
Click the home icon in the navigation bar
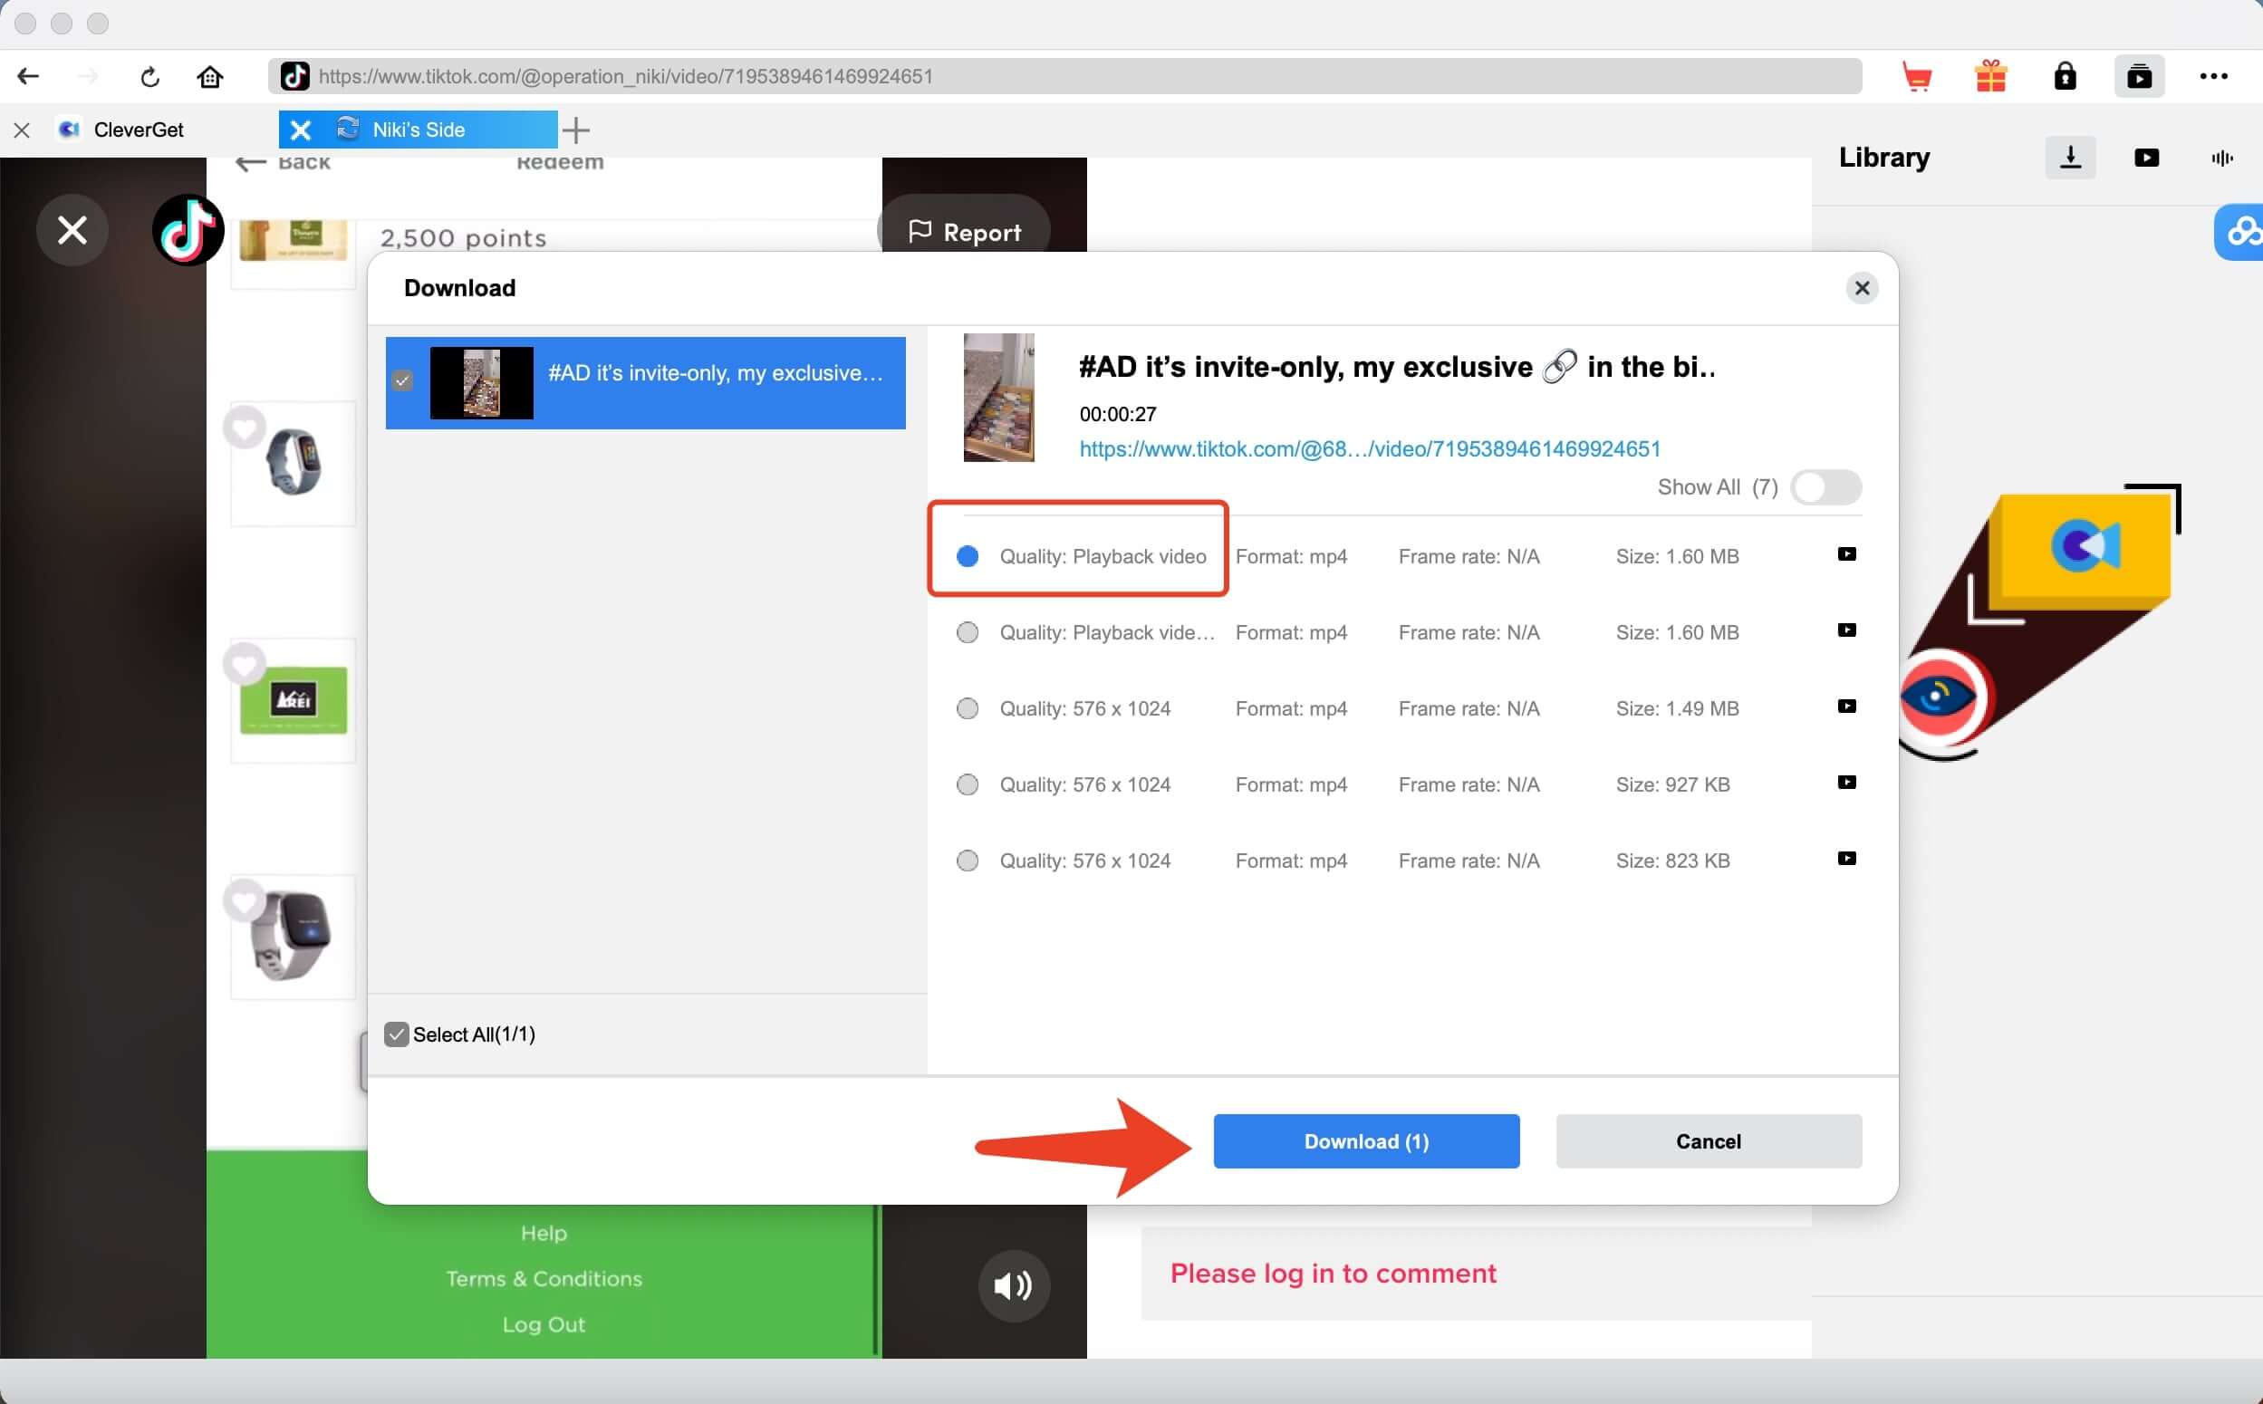(210, 77)
